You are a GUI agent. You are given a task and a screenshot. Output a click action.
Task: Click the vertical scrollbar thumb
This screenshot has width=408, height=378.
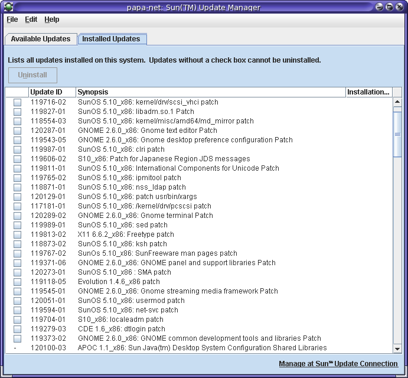pyautogui.click(x=397, y=134)
